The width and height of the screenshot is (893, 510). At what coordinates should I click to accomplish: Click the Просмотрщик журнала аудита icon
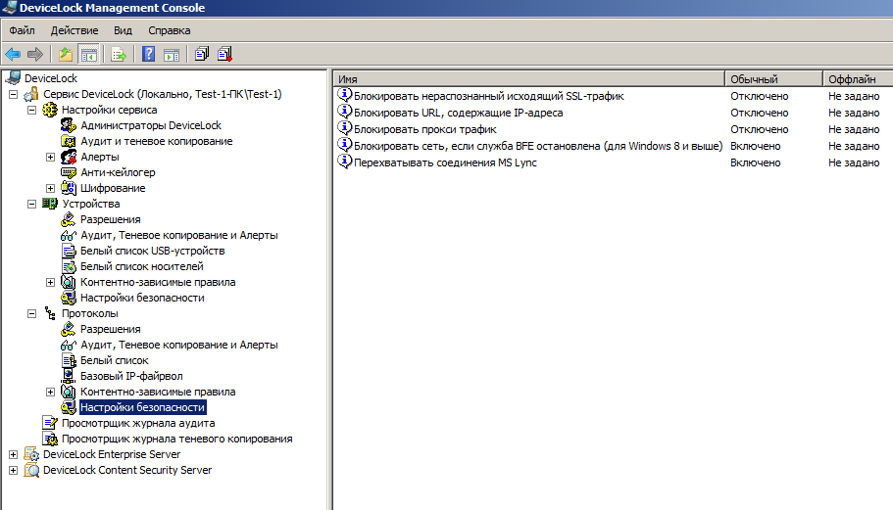[x=50, y=423]
